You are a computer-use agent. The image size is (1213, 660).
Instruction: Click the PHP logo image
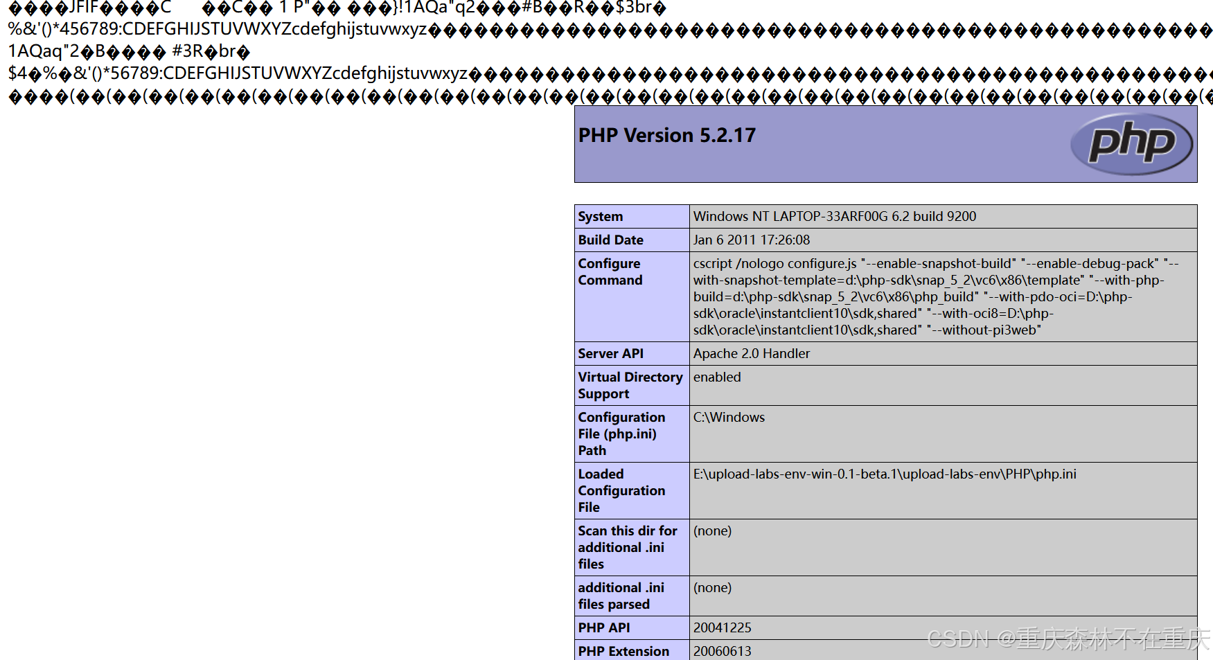pyautogui.click(x=1131, y=143)
